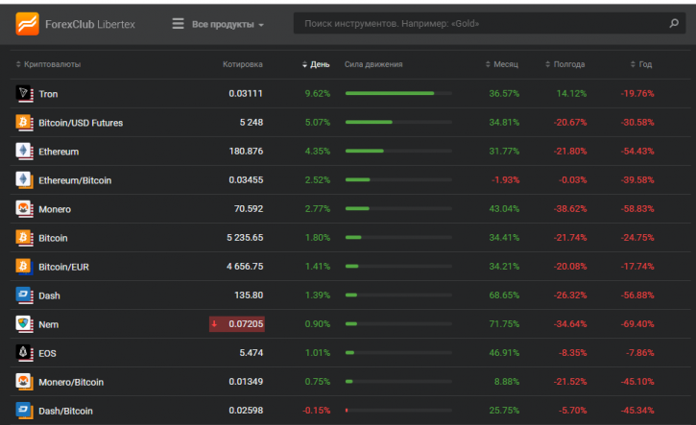The image size is (696, 425).
Task: Click Ethereum yearly change -54.43%
Action: [637, 151]
